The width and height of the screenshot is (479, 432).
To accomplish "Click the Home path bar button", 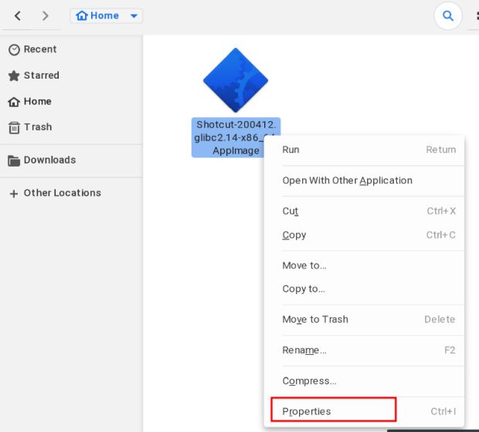I will point(106,15).
